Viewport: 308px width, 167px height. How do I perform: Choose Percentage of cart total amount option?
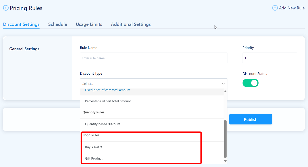coord(108,101)
